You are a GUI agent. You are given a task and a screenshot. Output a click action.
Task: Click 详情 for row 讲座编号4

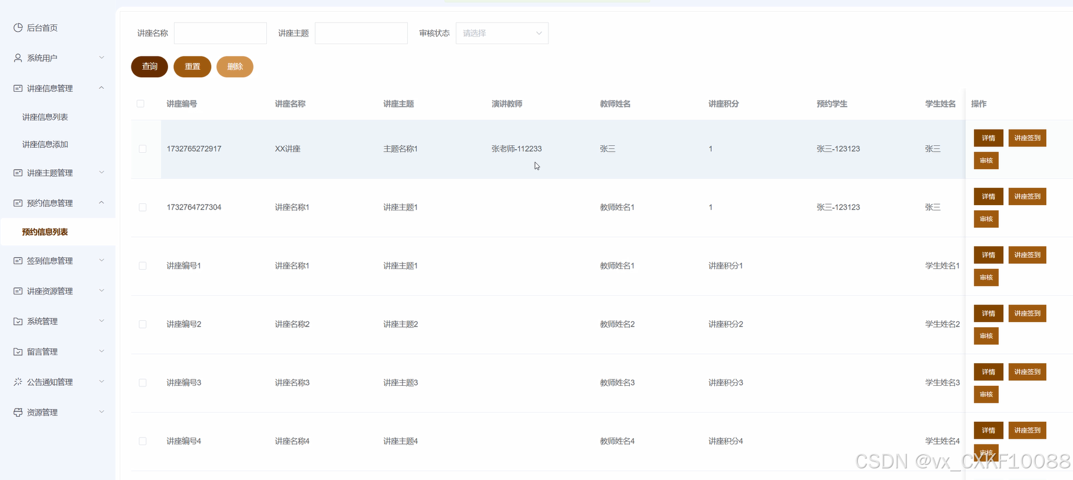[989, 430]
